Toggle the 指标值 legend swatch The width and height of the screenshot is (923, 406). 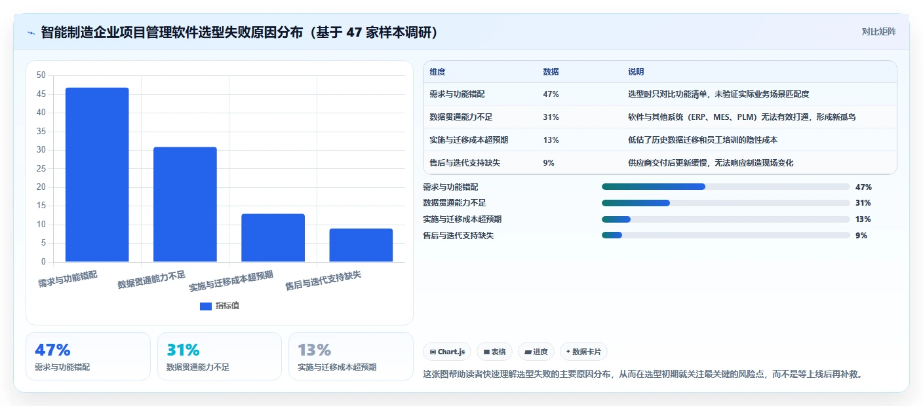point(206,306)
